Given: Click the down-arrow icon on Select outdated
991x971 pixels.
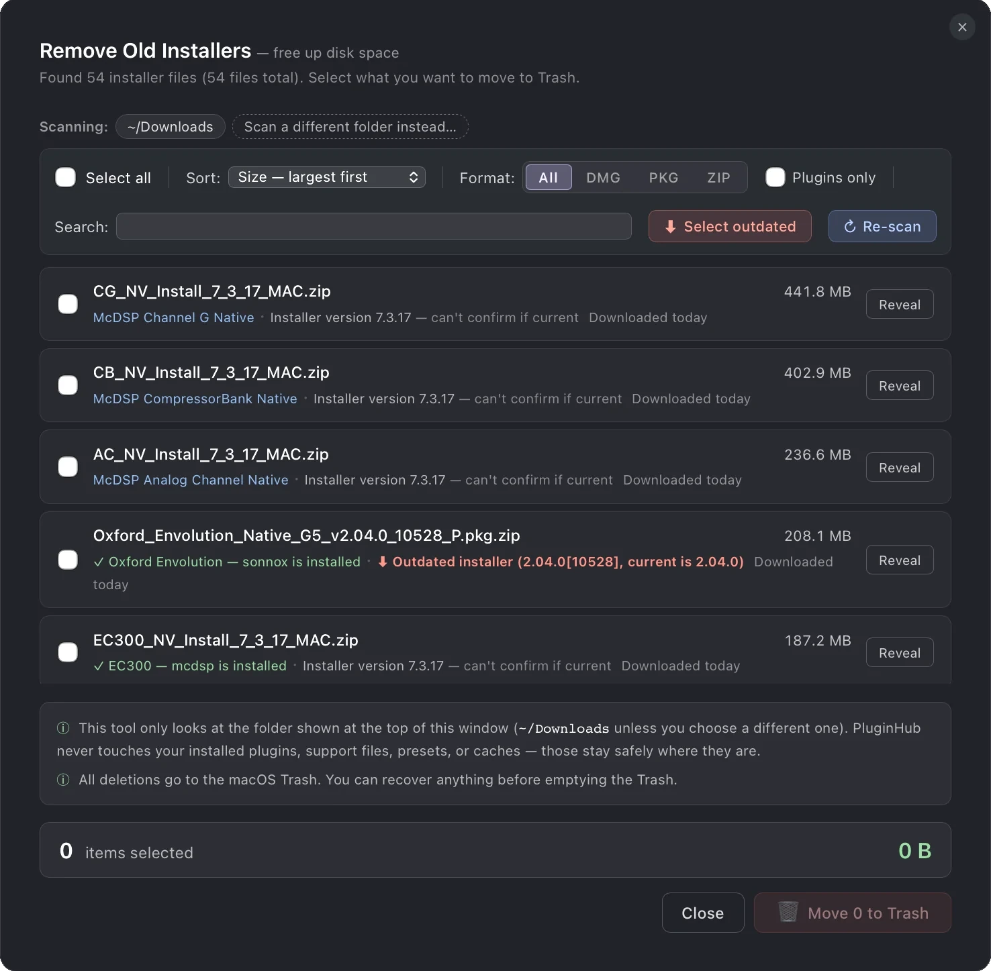Looking at the screenshot, I should point(670,227).
